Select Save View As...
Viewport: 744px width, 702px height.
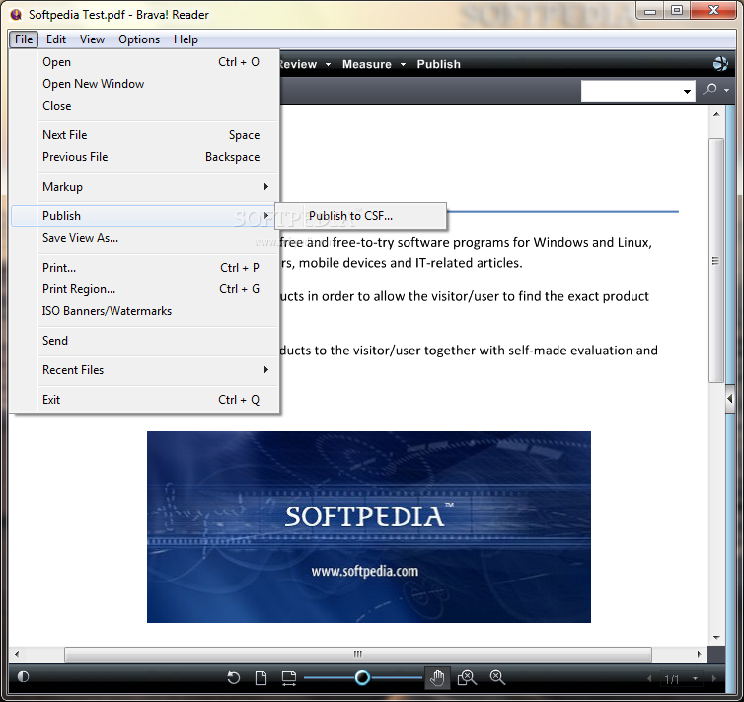[145, 238]
